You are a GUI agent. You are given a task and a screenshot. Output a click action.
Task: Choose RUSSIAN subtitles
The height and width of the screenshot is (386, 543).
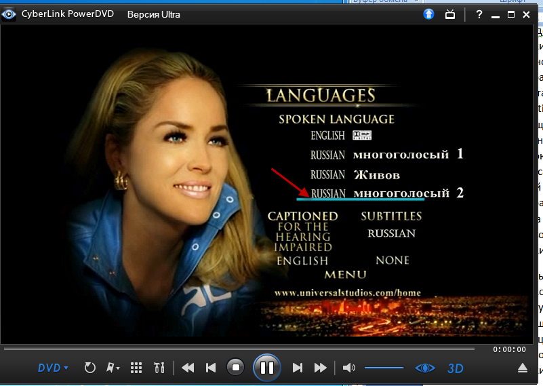coord(391,233)
